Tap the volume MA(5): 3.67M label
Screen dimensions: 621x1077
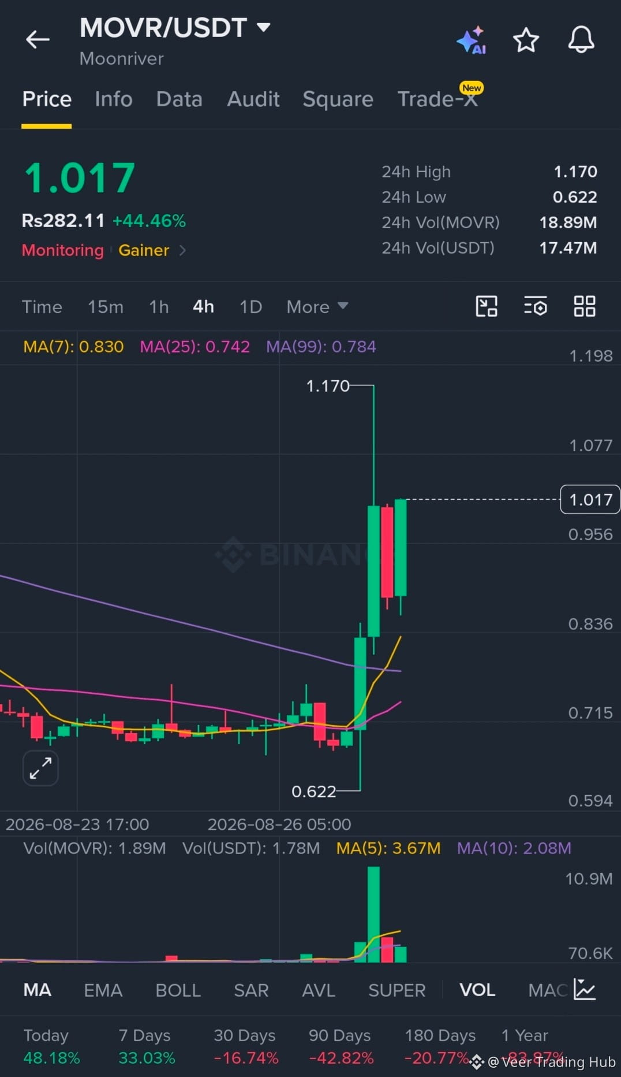388,848
